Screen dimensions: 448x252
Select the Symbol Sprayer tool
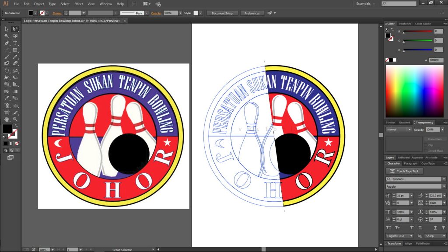[x=7, y=105]
